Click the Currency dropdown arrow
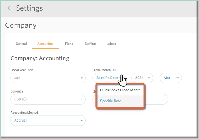Image resolution: width=199 pixels, height=139 pixels. click(x=82, y=99)
